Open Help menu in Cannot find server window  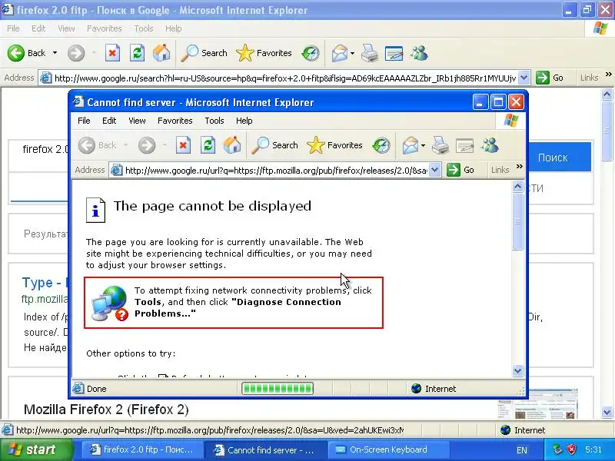244,121
